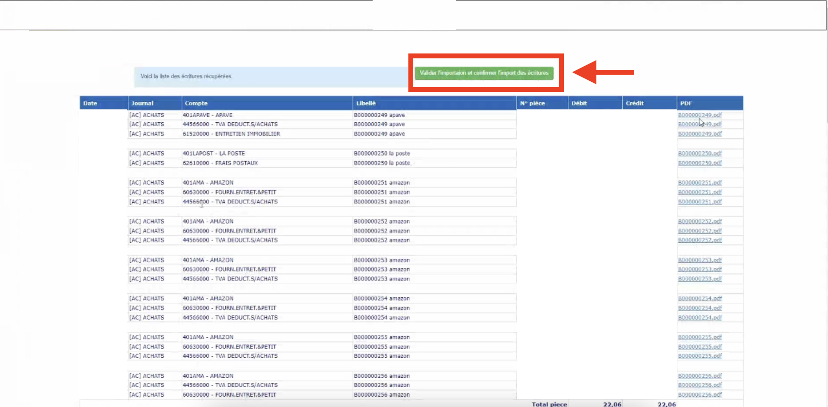The width and height of the screenshot is (828, 407).
Task: Open B000000249.pdf link in the 401APAVE row
Action: click(x=700, y=115)
